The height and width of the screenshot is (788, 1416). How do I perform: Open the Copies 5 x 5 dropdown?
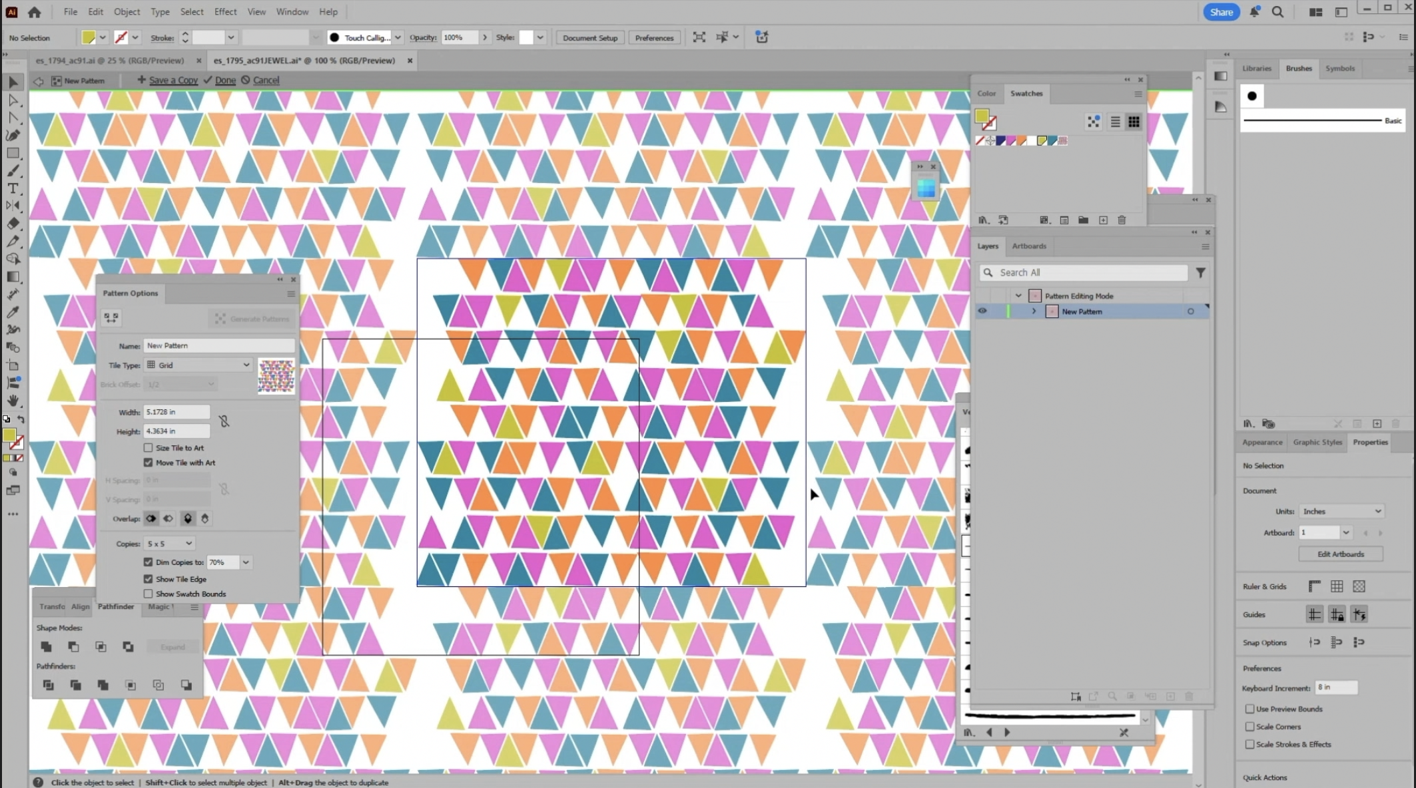pyautogui.click(x=169, y=544)
